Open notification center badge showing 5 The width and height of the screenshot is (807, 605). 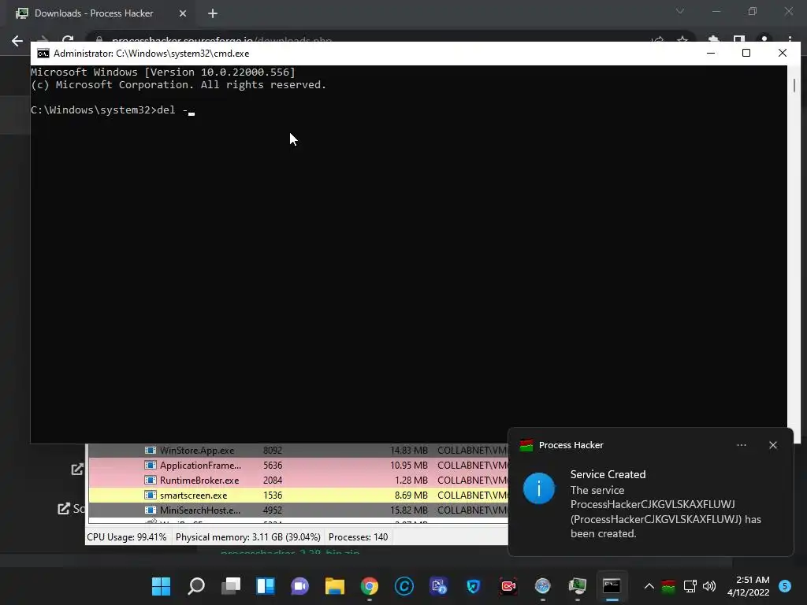[785, 586]
